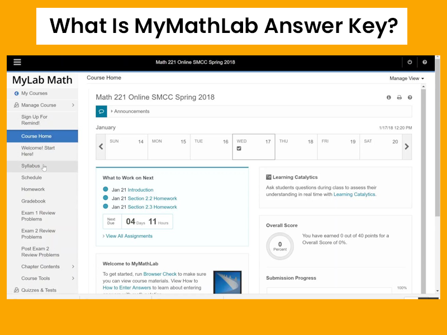
Task: Advance calendar with right arrow
Action: coord(406,147)
